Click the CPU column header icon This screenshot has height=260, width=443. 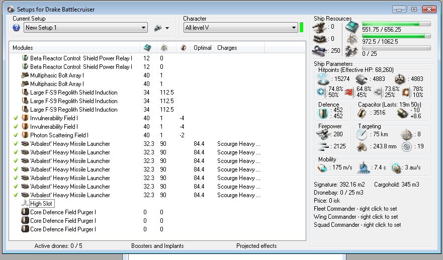click(147, 48)
